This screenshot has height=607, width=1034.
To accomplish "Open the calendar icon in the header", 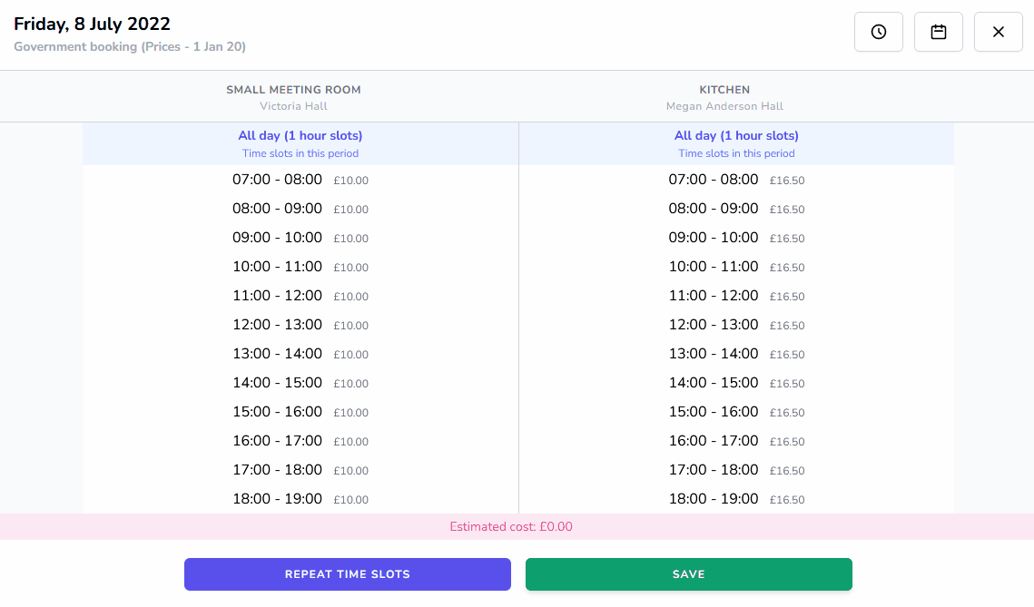I will (x=938, y=31).
